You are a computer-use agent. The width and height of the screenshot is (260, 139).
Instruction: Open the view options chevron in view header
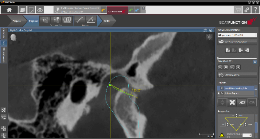tap(211, 30)
